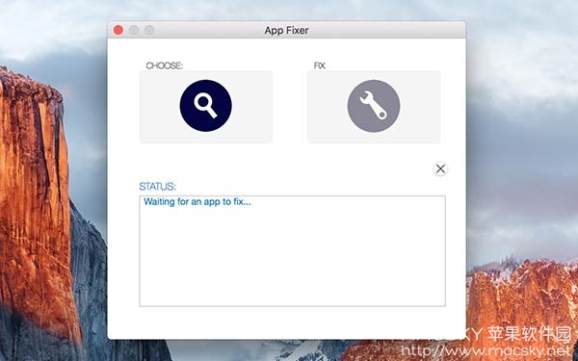The width and height of the screenshot is (578, 361).
Task: Click the "FIX" label above the wrench
Action: (319, 65)
